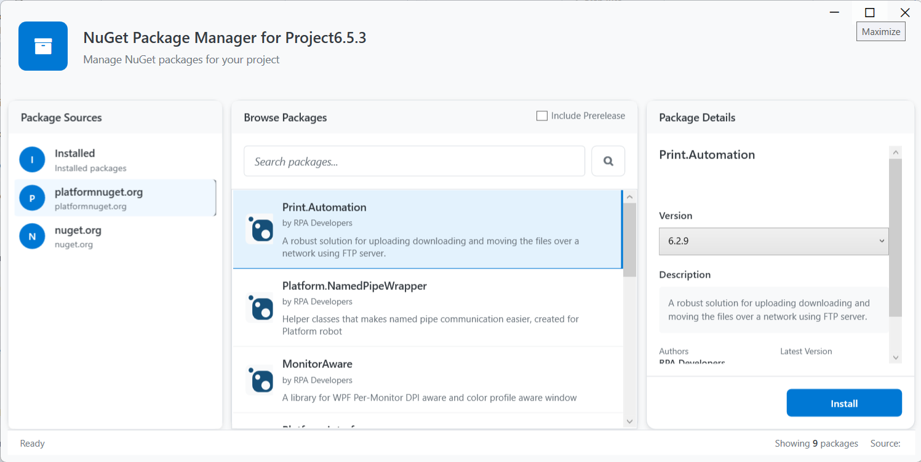Screen dimensions: 921x462
Task: Select the Print.Automation package row
Action: click(x=428, y=229)
